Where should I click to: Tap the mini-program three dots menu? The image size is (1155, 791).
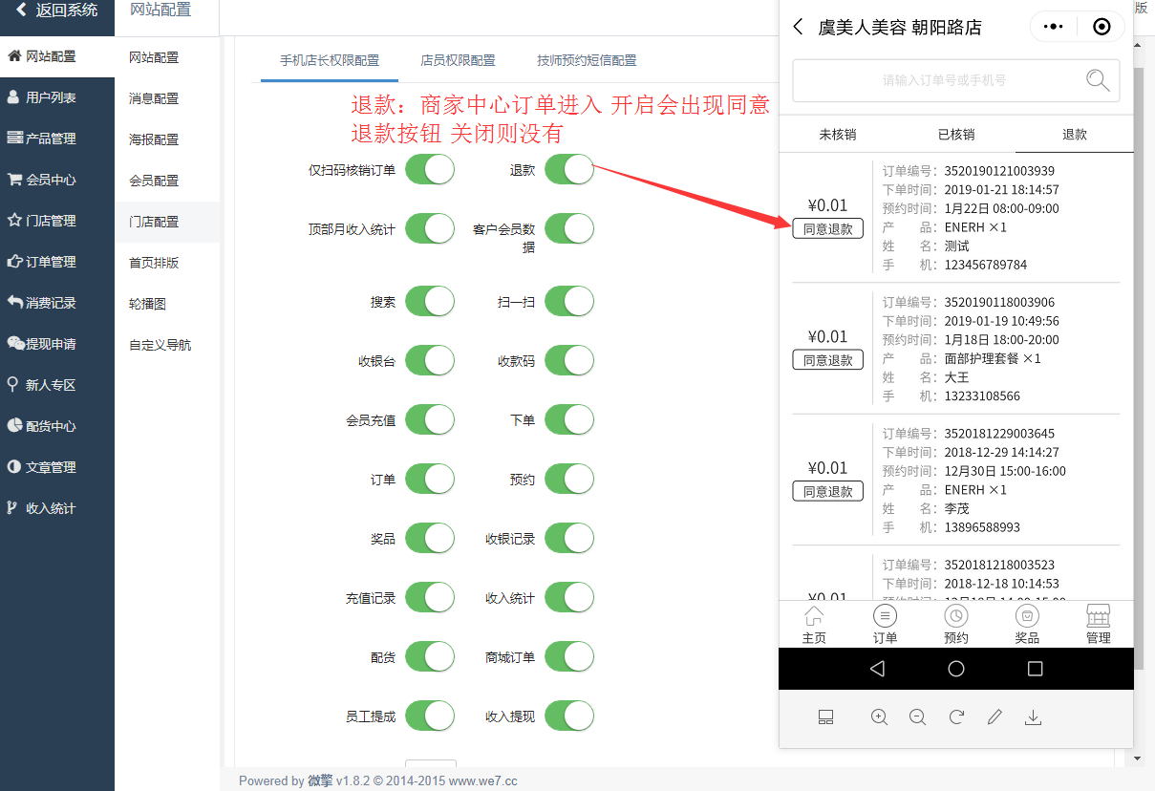(1054, 27)
